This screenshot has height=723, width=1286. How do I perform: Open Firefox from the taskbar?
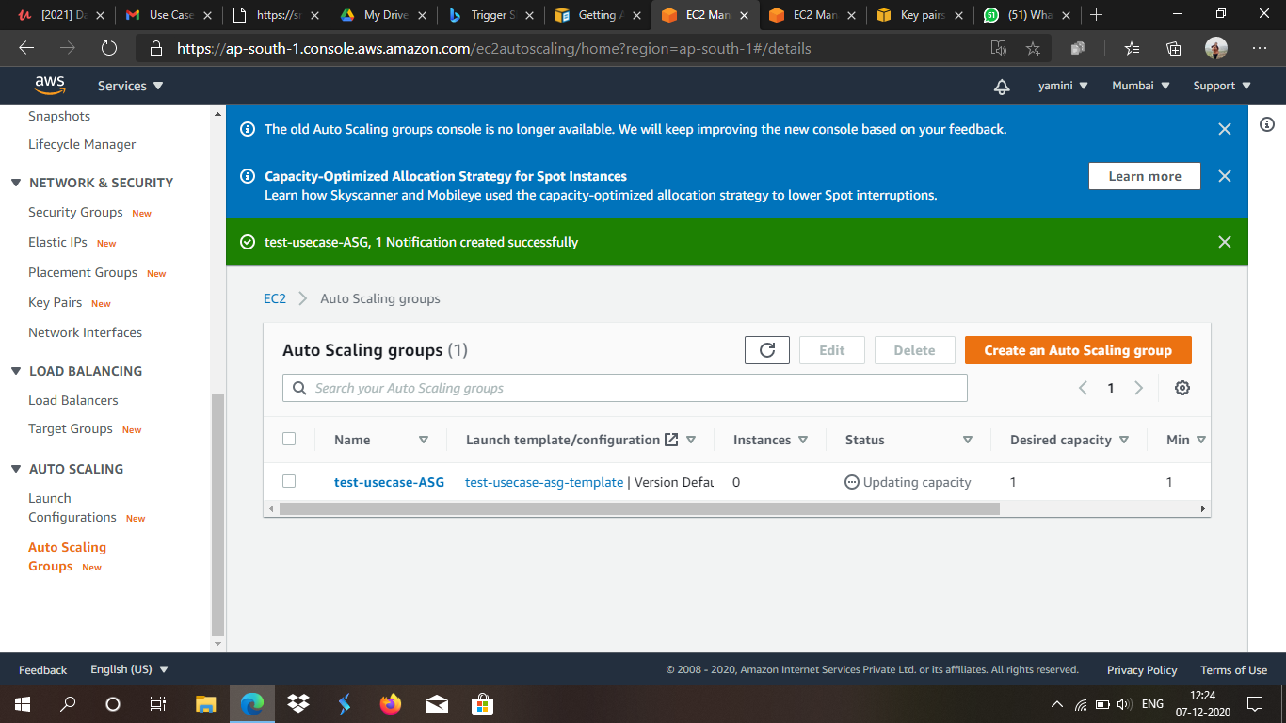click(390, 704)
